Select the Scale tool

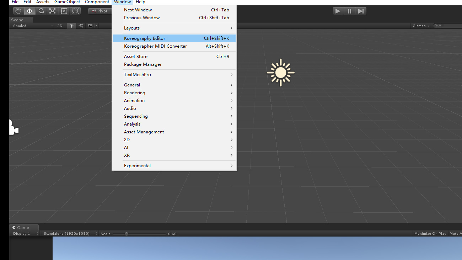52,11
